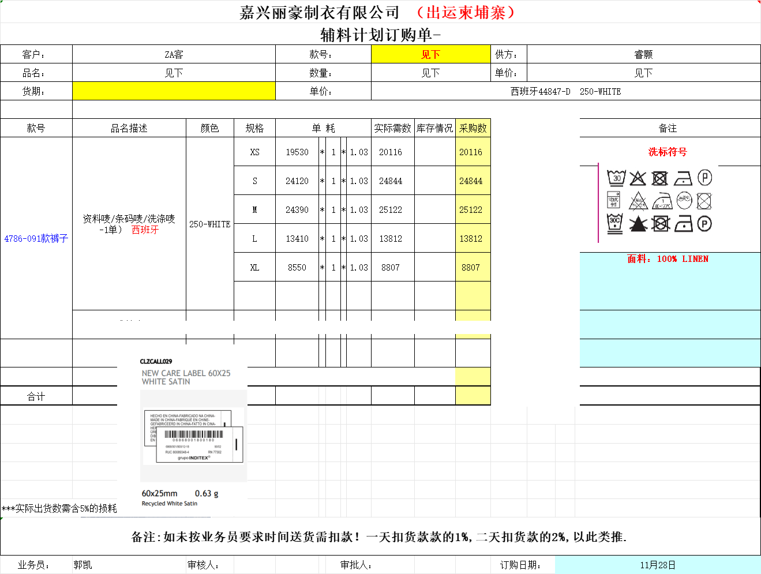Click the wash tub symbol labeled 30C
The image size is (761, 574).
pyautogui.click(x=615, y=223)
